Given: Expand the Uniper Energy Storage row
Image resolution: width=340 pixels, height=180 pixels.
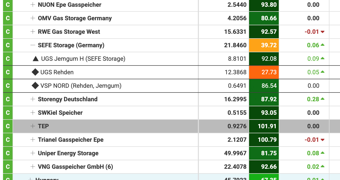Looking at the screenshot, I should [33, 153].
